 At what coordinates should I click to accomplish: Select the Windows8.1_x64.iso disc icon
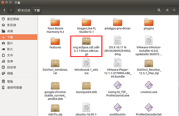click(87, 63)
